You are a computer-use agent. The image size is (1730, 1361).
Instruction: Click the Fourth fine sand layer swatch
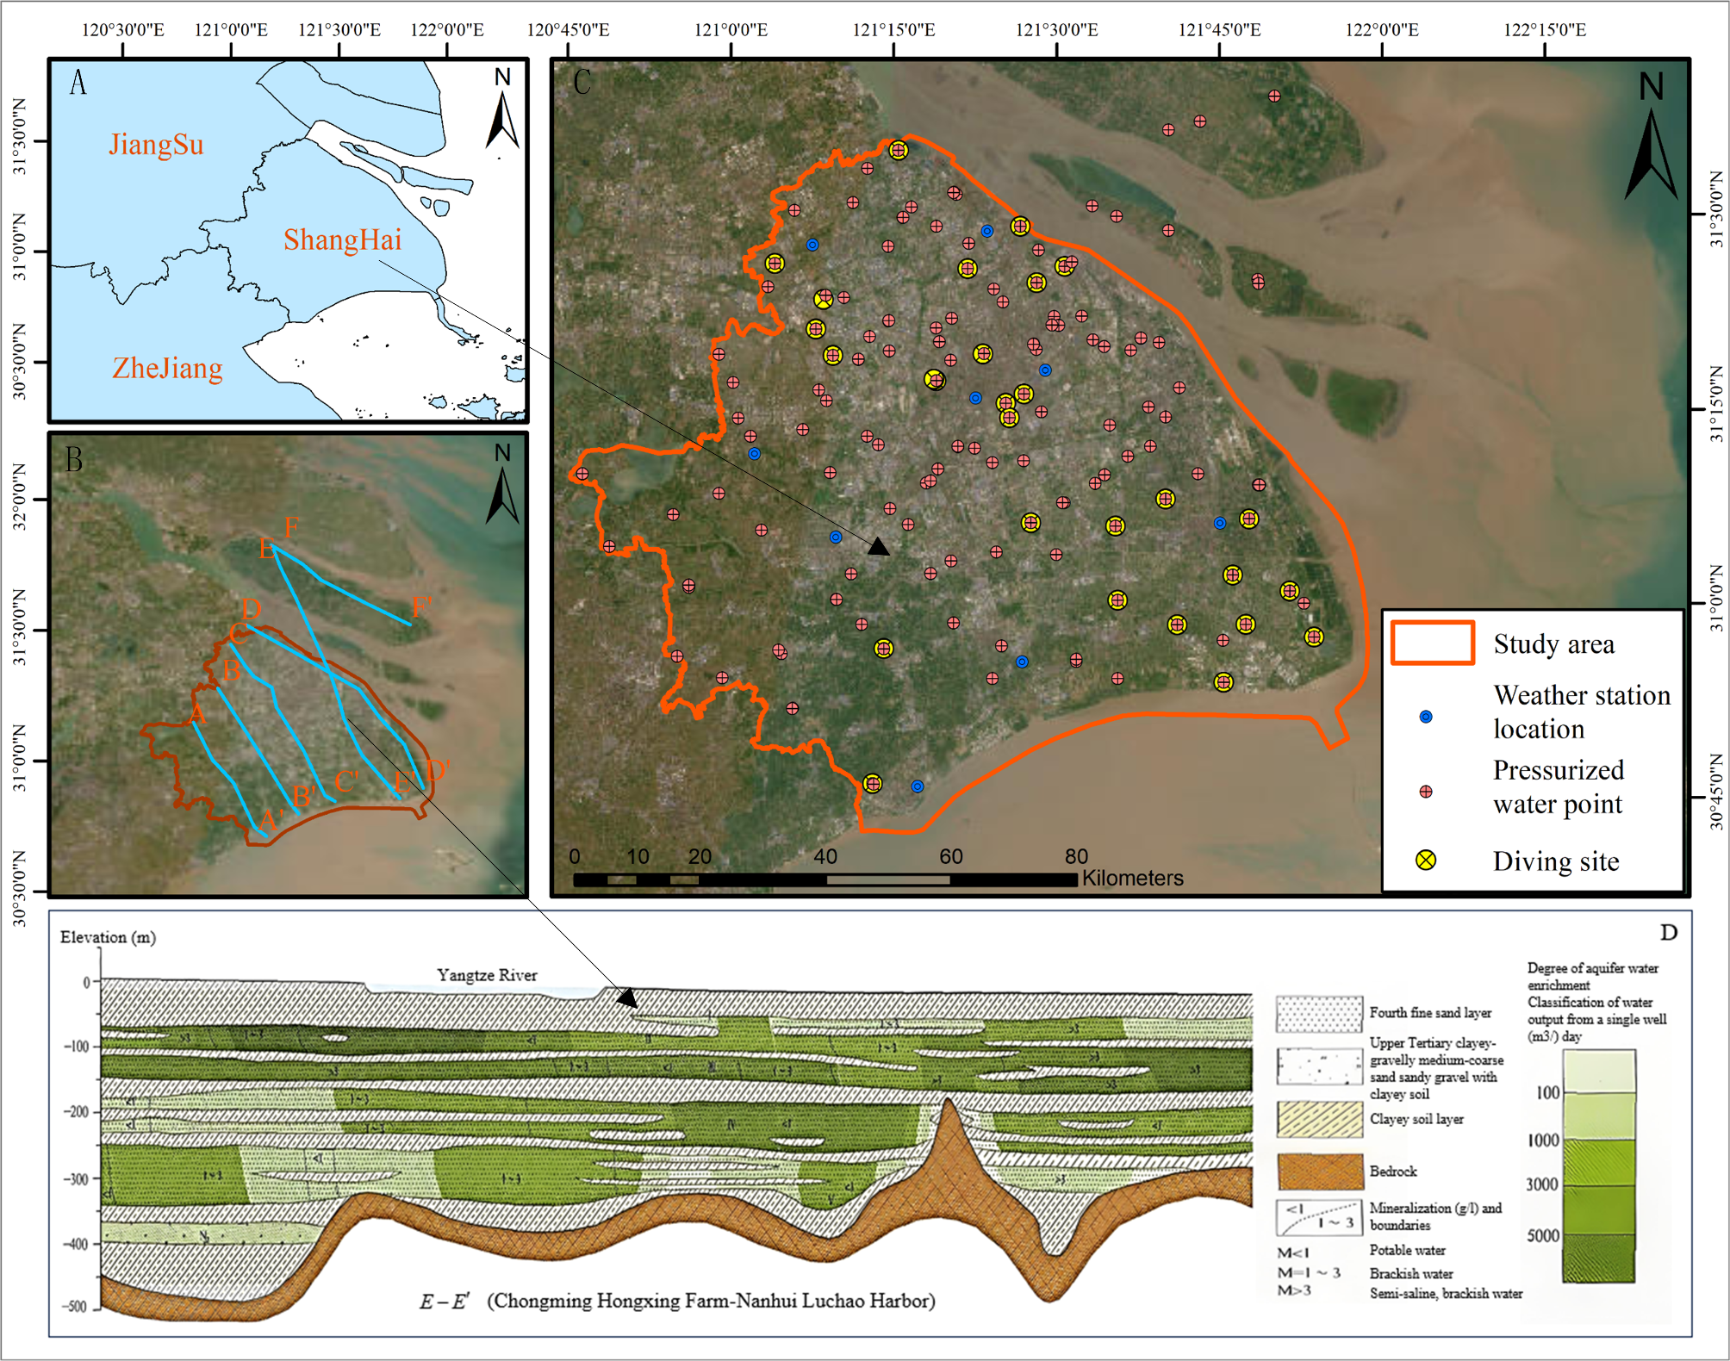[x=1319, y=1014]
